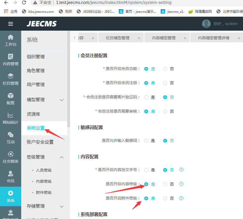This screenshot has height=219, width=243.
Task: Open 账户安全设置 in system menu
Action: [x=40, y=142]
